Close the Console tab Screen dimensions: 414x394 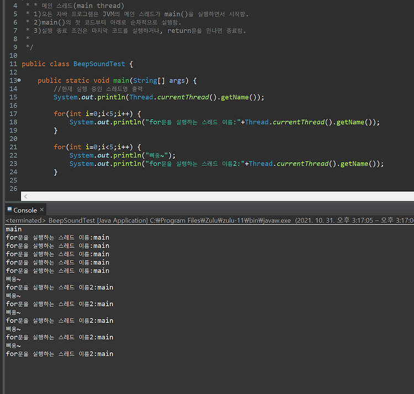coord(42,210)
